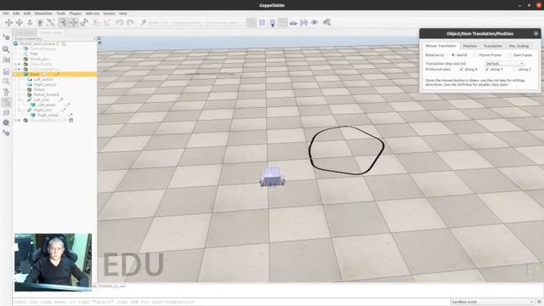Select the Own frame radio button
This screenshot has width=544, height=306.
pos(510,55)
